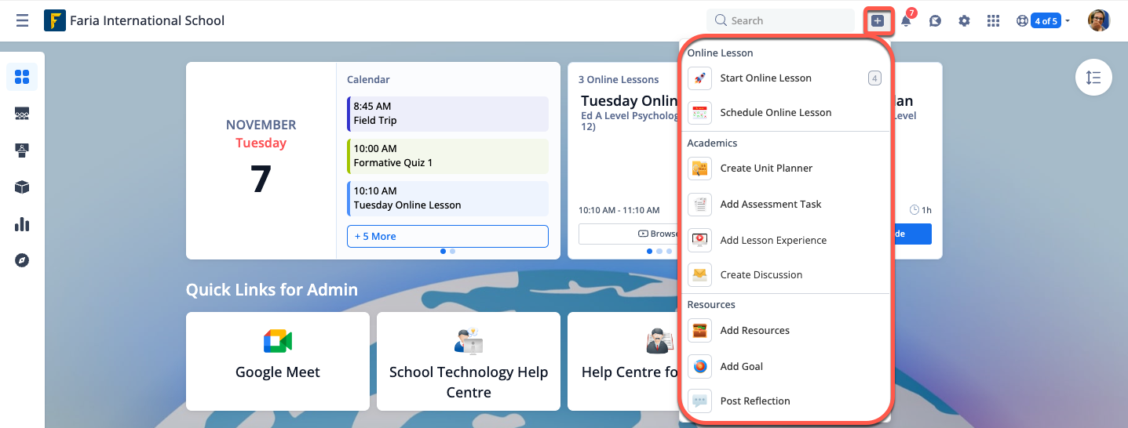This screenshot has height=428, width=1128.
Task: Click the Start Online Lesson rocket icon
Action: (699, 78)
